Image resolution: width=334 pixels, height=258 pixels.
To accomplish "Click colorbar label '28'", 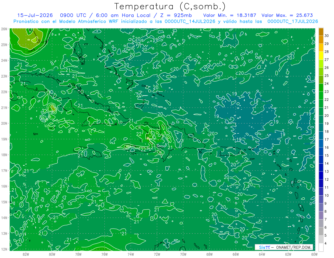I will tap(326, 51).
